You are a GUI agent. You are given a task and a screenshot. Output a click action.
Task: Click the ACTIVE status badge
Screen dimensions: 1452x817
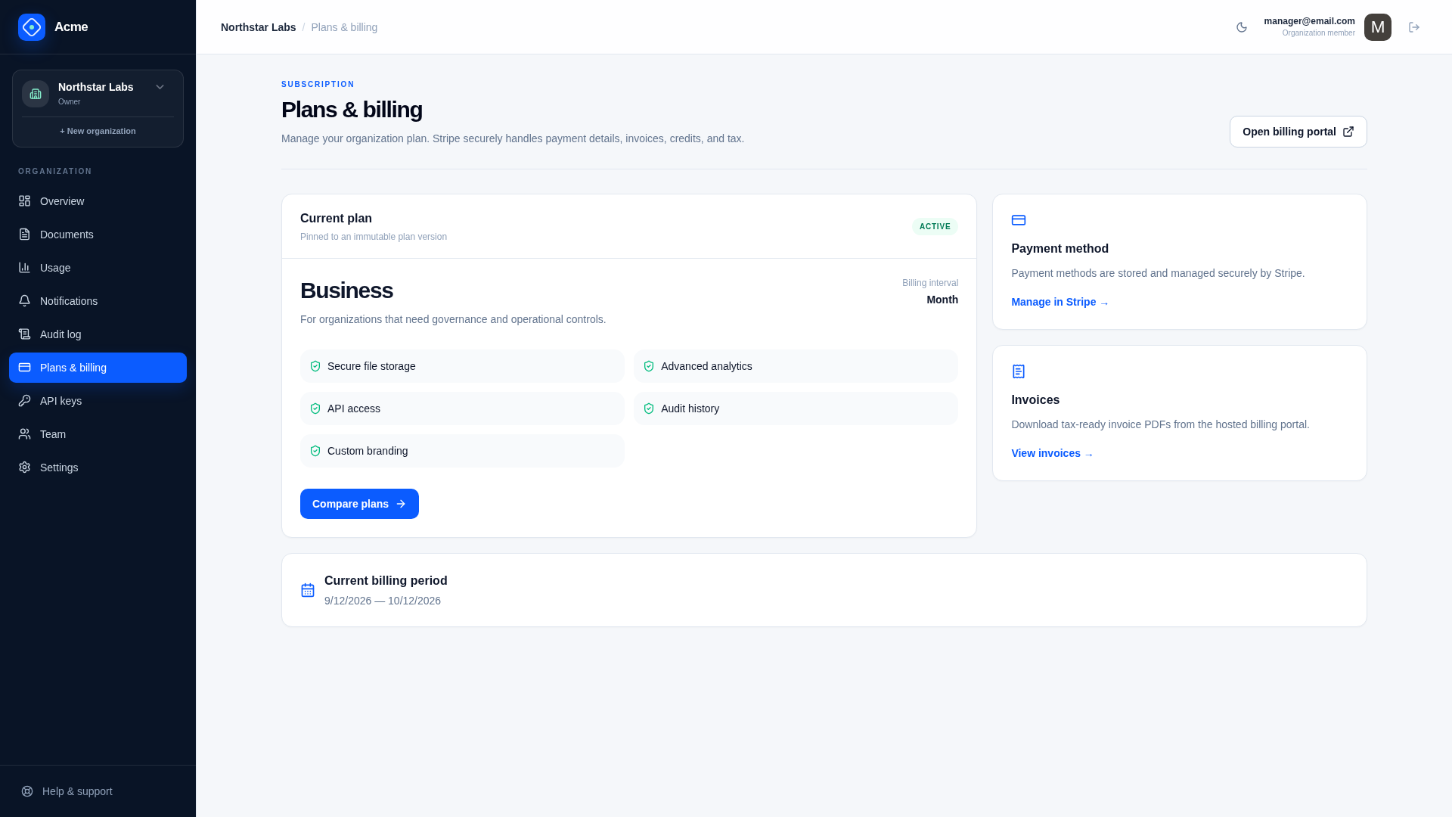pyautogui.click(x=935, y=226)
